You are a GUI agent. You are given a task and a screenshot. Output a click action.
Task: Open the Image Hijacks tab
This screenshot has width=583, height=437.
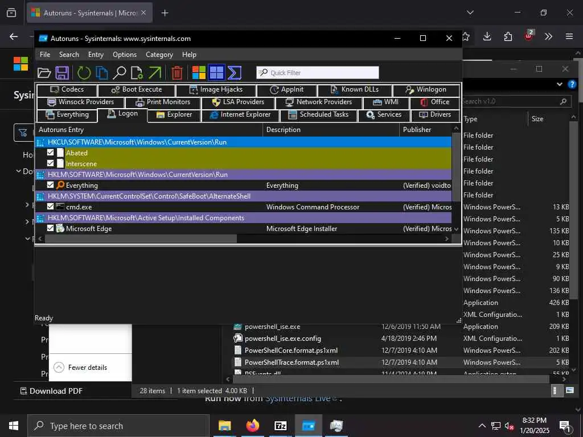click(x=216, y=89)
